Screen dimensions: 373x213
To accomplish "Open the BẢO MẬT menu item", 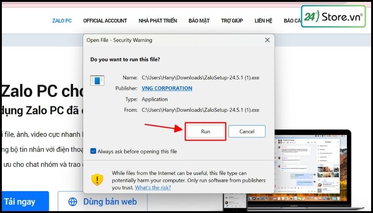I will 199,21.
